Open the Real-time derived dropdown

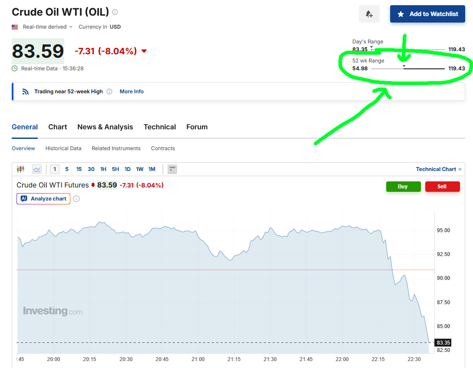47,27
